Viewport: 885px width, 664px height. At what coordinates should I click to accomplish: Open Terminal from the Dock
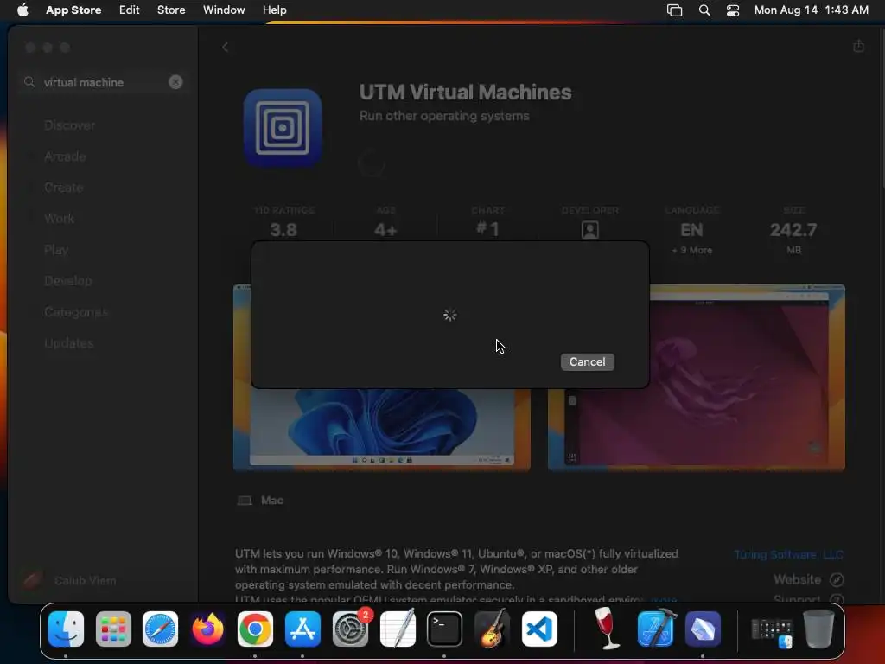(444, 629)
